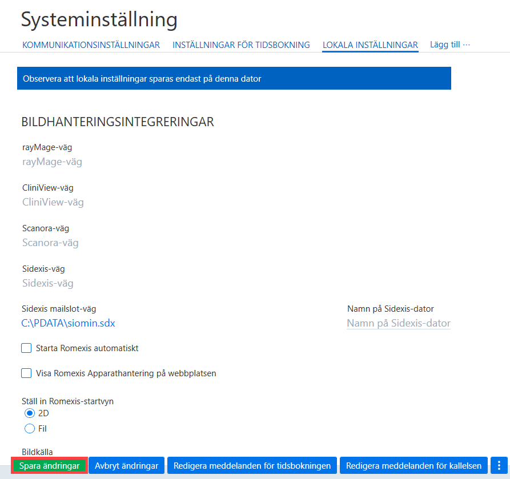
Task: Select the Lokala inställningar tab
Action: 370,45
